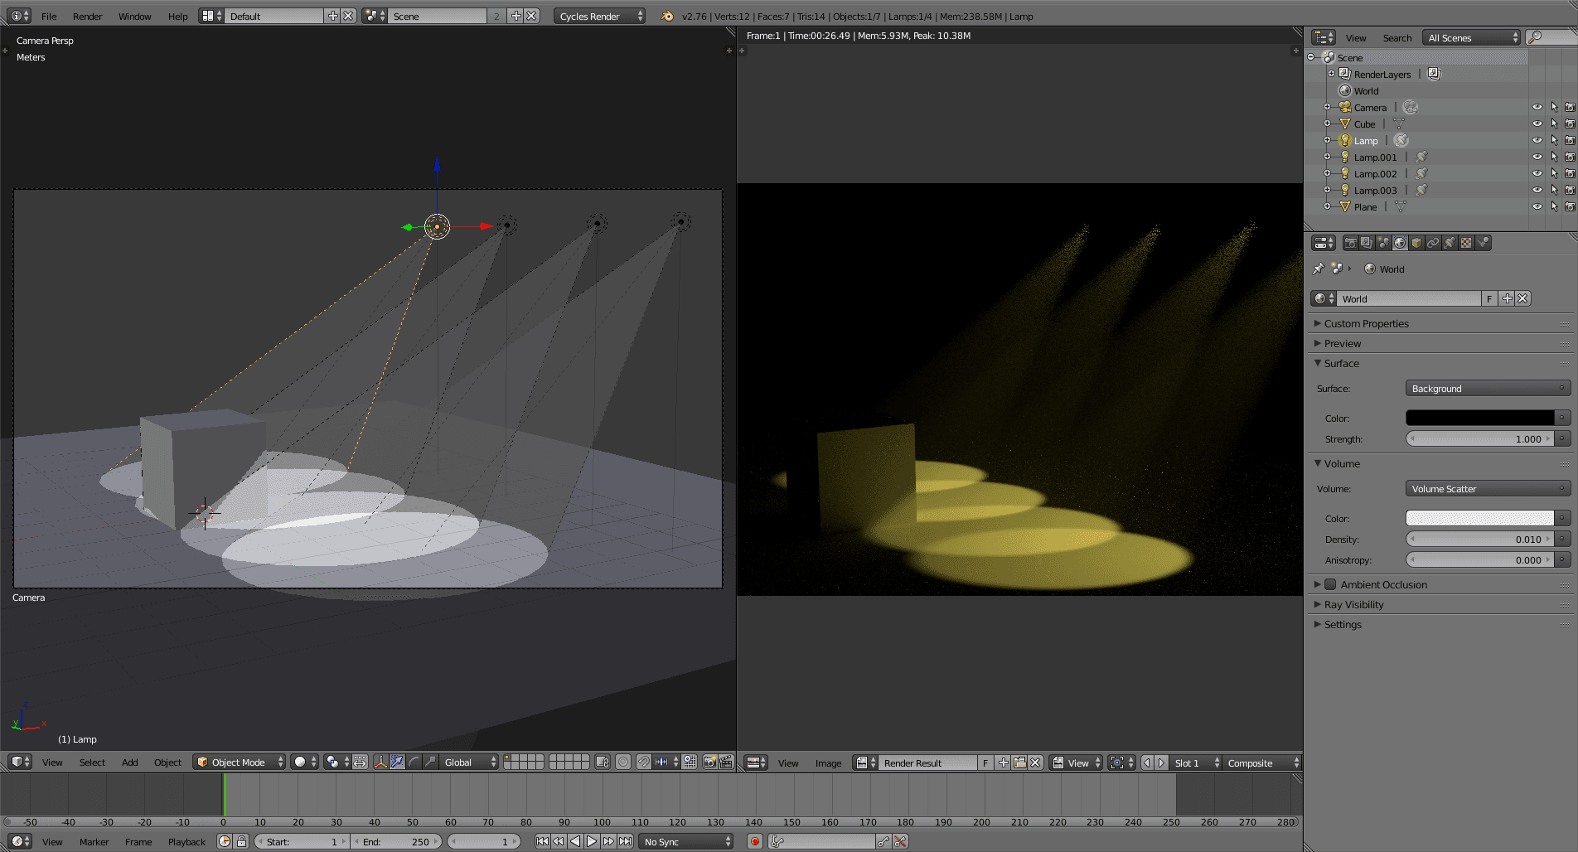
Task: Toggle the snap magnet icon
Action: (x=643, y=762)
